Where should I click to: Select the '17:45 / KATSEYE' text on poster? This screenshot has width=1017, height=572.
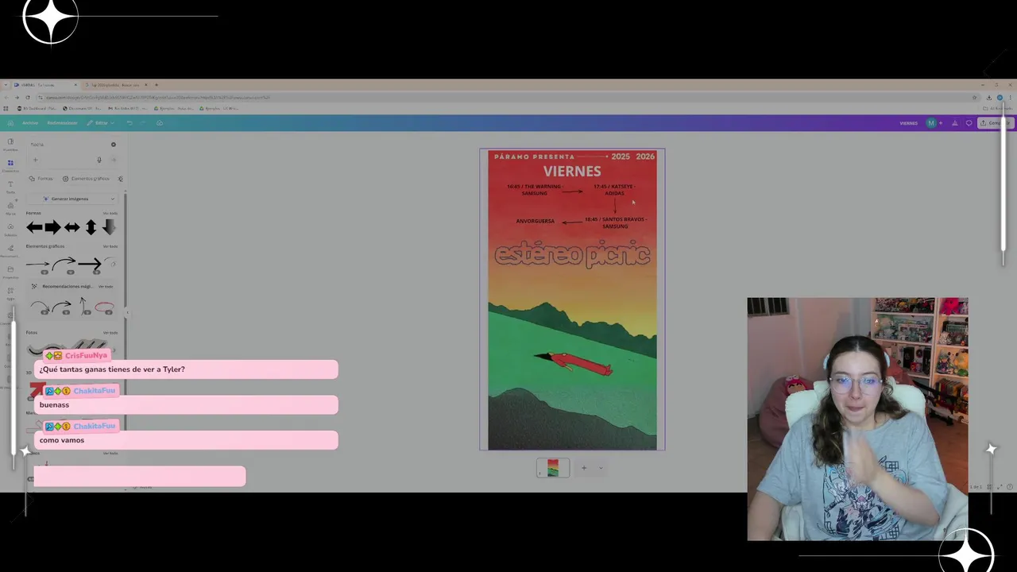coord(614,190)
